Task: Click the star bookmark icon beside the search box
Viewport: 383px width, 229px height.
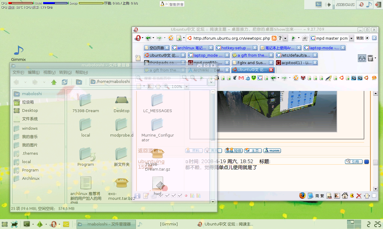Action: [x=305, y=38]
